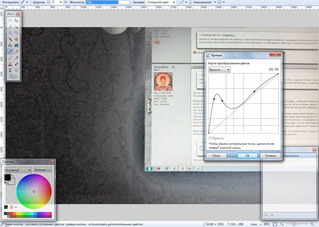Increase brush width with plus button
Viewport: 319px width, 227px height.
coord(65,2)
